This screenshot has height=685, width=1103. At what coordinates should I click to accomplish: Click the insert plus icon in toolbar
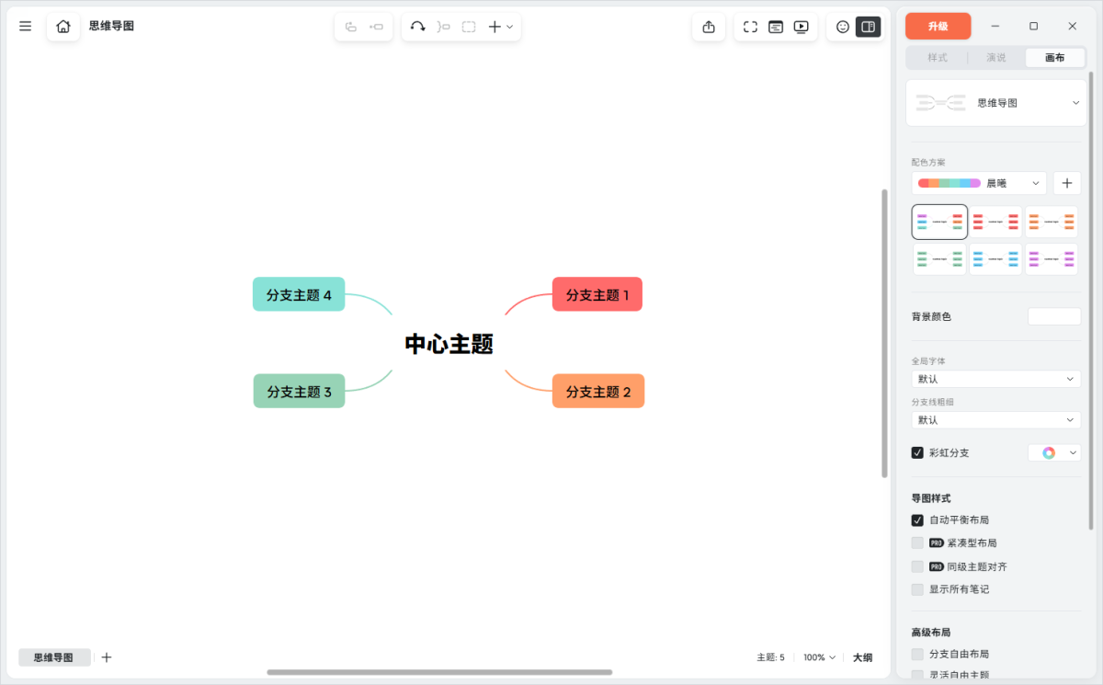point(495,27)
